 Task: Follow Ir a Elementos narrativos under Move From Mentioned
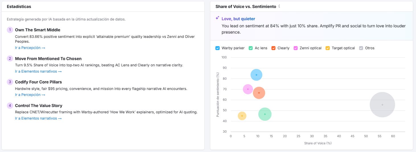(x=38, y=71)
